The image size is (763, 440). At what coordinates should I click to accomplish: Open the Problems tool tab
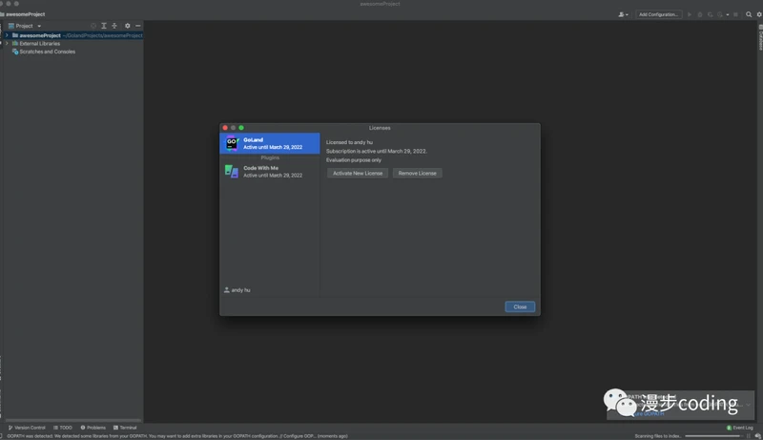tap(93, 428)
